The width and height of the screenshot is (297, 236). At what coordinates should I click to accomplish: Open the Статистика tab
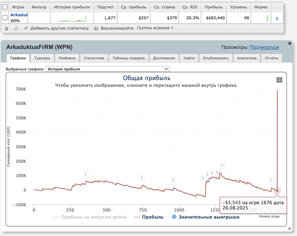click(x=94, y=58)
